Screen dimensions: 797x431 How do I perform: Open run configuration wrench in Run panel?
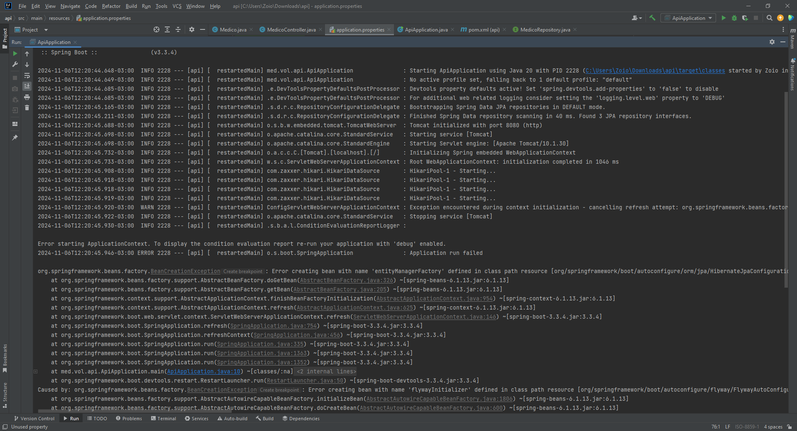pos(15,64)
